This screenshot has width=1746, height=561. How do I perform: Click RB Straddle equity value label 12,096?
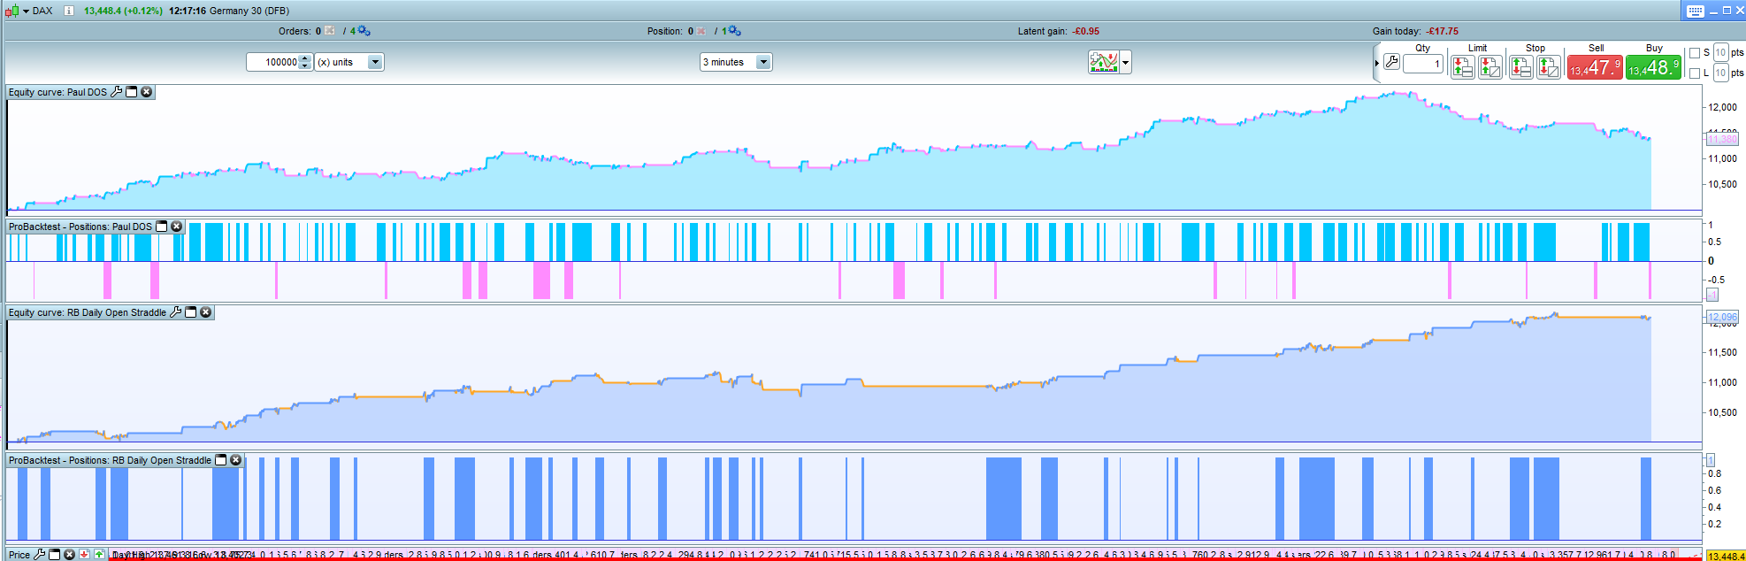point(1722,317)
